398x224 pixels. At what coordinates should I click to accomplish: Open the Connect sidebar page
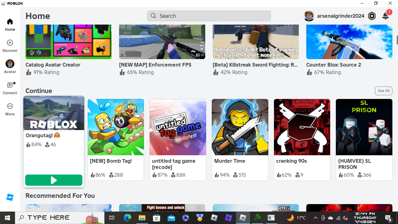(10, 88)
